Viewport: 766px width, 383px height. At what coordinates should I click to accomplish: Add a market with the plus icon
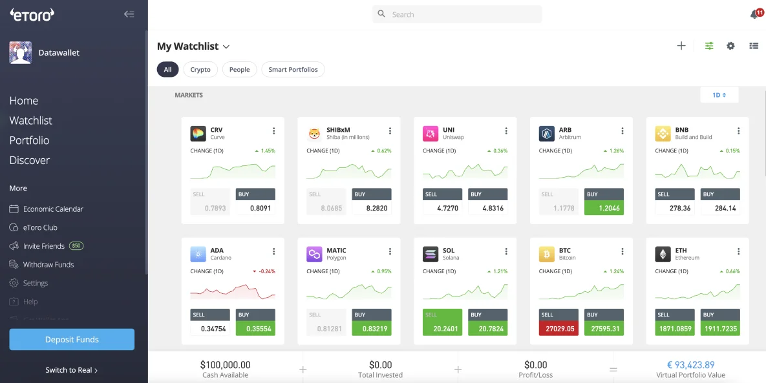(x=681, y=46)
